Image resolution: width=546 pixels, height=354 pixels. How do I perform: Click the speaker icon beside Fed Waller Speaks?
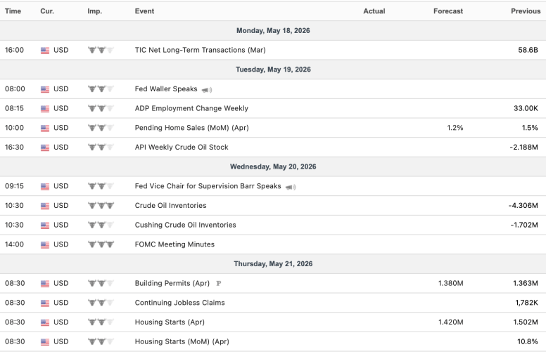tap(206, 90)
